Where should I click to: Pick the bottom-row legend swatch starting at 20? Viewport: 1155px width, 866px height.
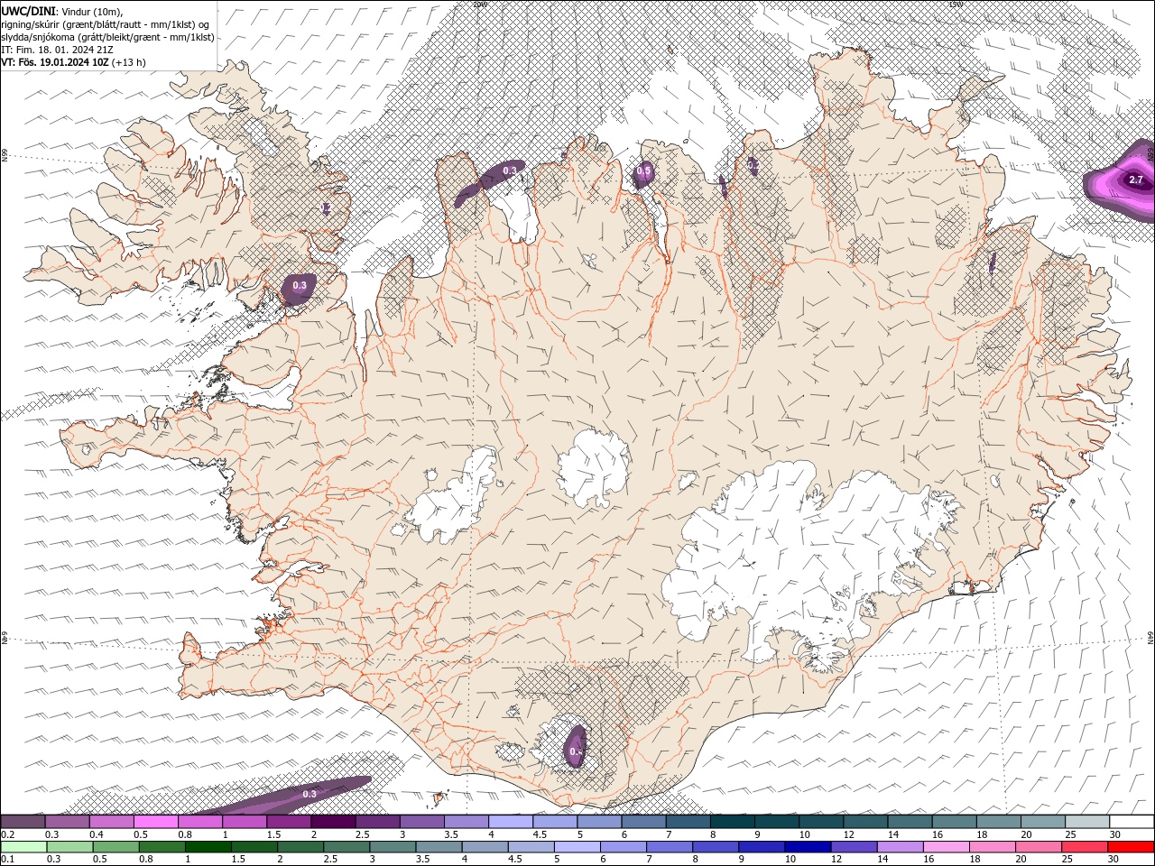(1038, 847)
